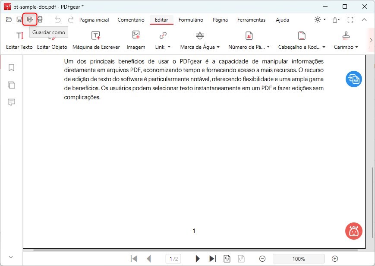Viewport: 375px width, 266px height.
Task: Toggle the theme appearance switcher
Action: pyautogui.click(x=318, y=19)
